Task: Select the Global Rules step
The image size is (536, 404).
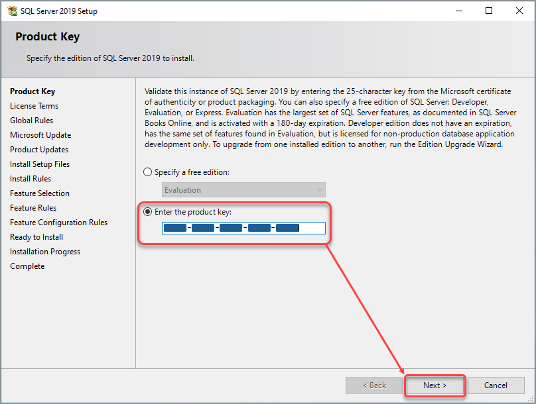Action: 31,121
